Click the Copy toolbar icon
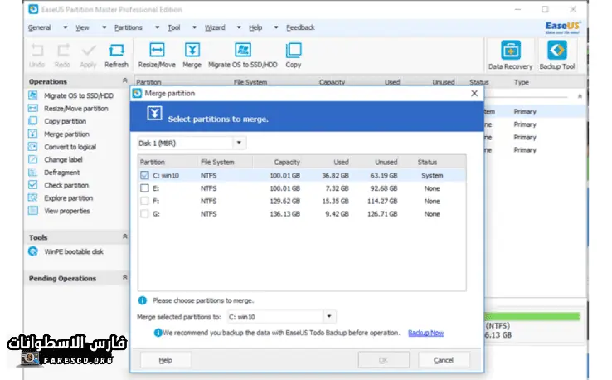 pos(294,51)
